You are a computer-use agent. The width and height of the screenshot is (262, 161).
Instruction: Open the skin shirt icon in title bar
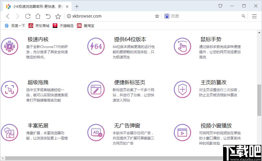pyautogui.click(x=220, y=6)
